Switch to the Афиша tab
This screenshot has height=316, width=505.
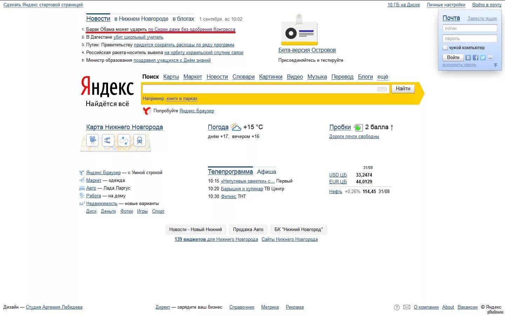(x=267, y=172)
